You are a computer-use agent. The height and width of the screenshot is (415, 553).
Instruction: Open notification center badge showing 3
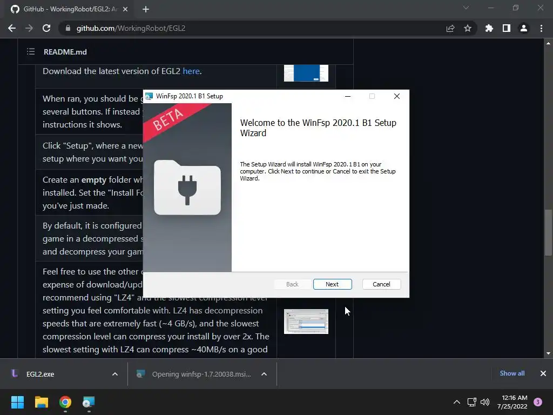coord(538,402)
